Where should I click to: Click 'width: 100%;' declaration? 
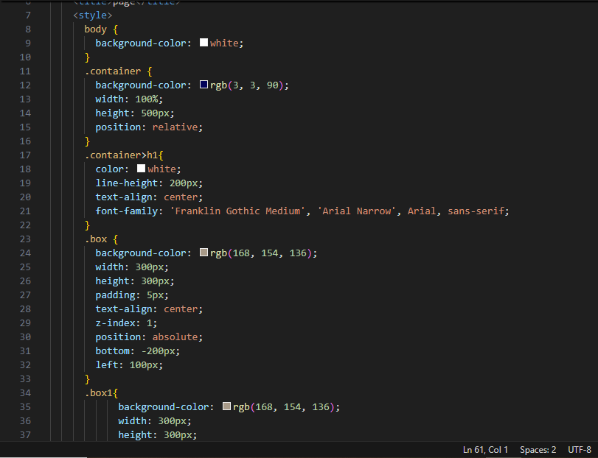click(x=129, y=99)
